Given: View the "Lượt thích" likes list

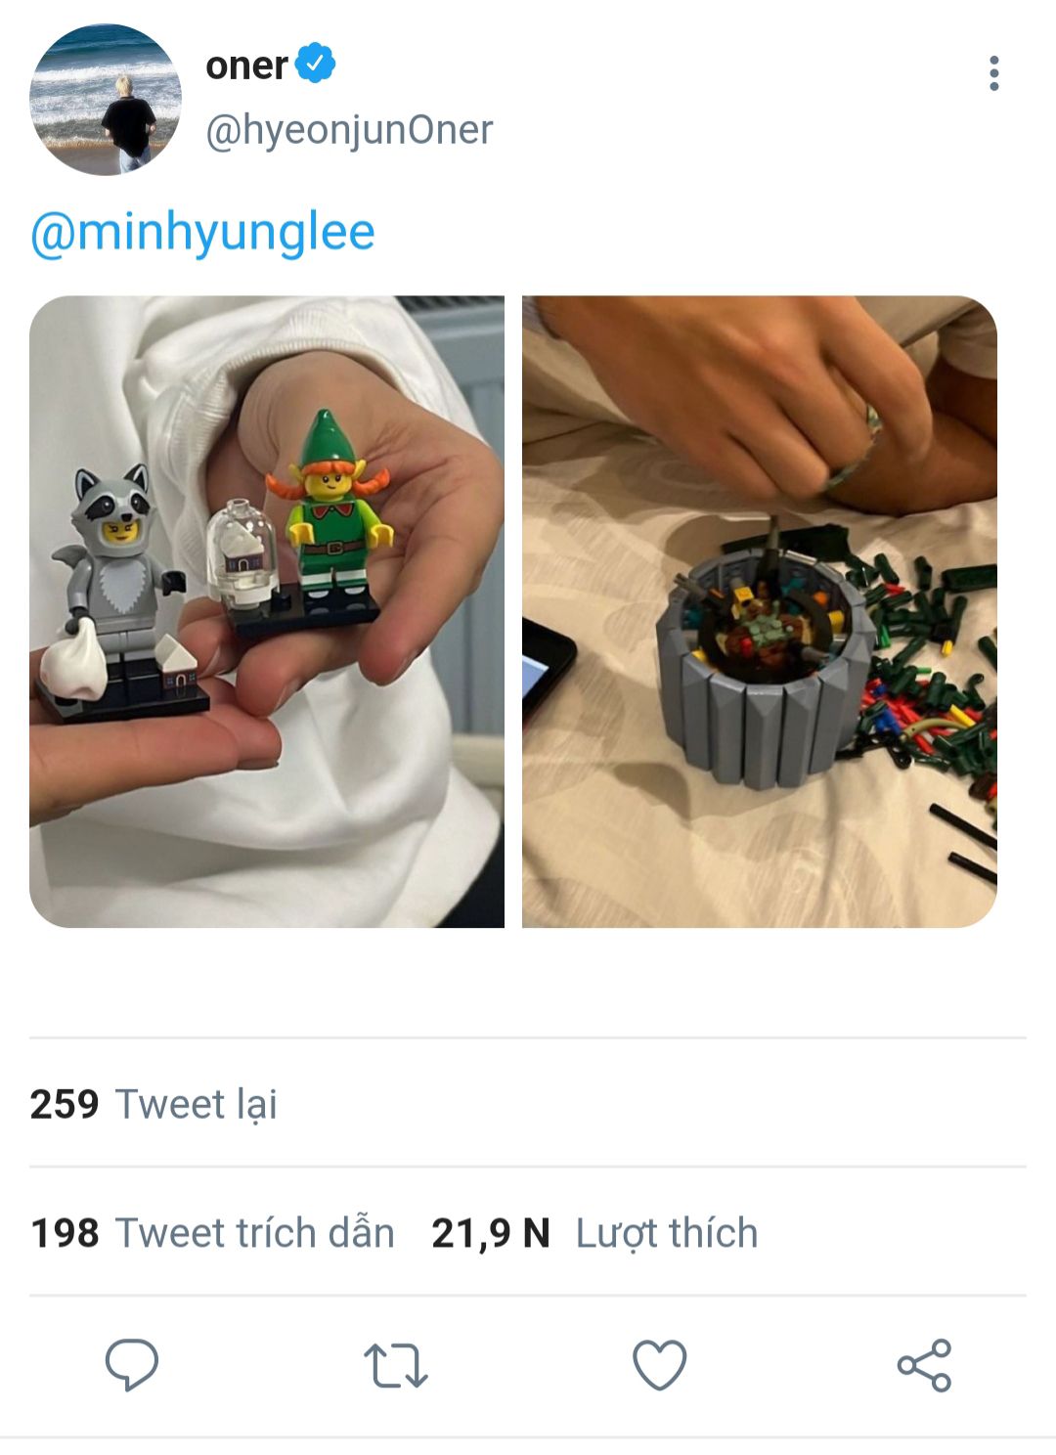Looking at the screenshot, I should 666,1233.
